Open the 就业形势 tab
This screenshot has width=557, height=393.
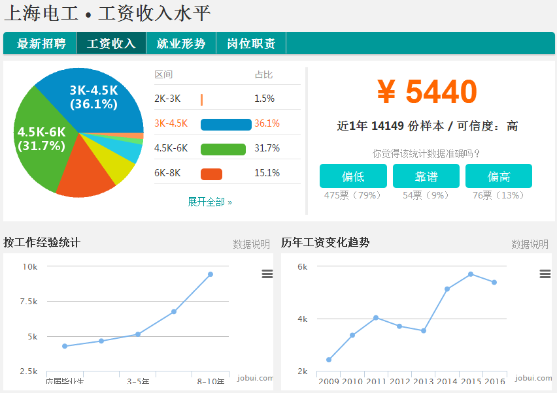click(181, 44)
